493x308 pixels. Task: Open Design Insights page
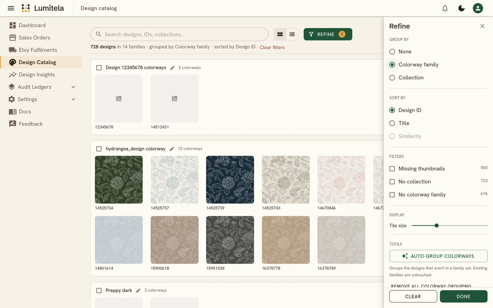click(42, 75)
